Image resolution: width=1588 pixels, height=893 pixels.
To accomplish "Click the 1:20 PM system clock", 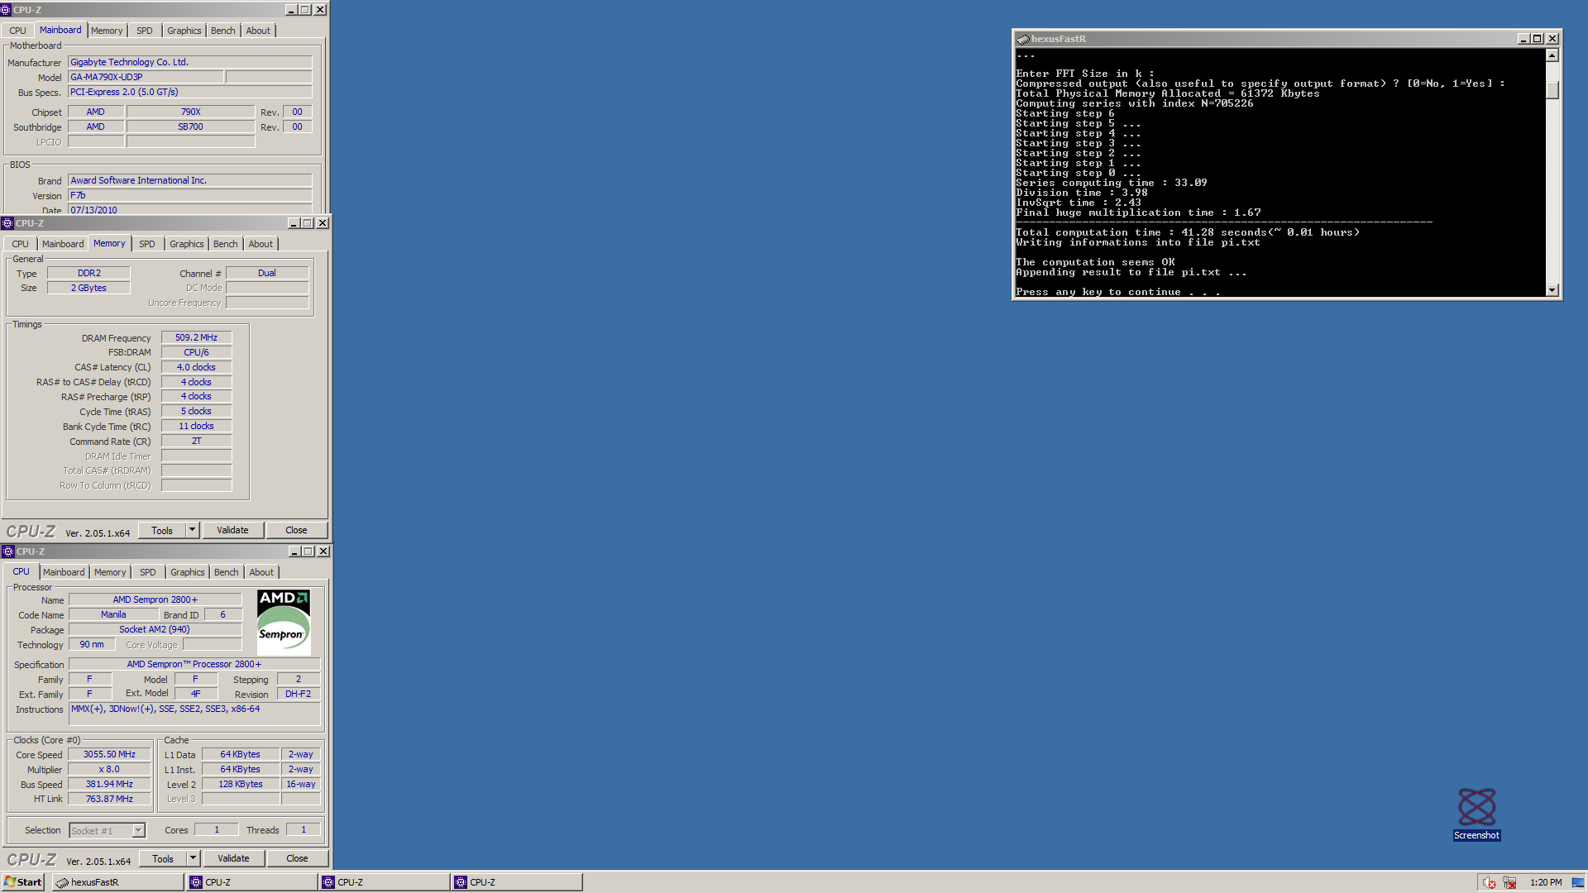I will pos(1545,882).
